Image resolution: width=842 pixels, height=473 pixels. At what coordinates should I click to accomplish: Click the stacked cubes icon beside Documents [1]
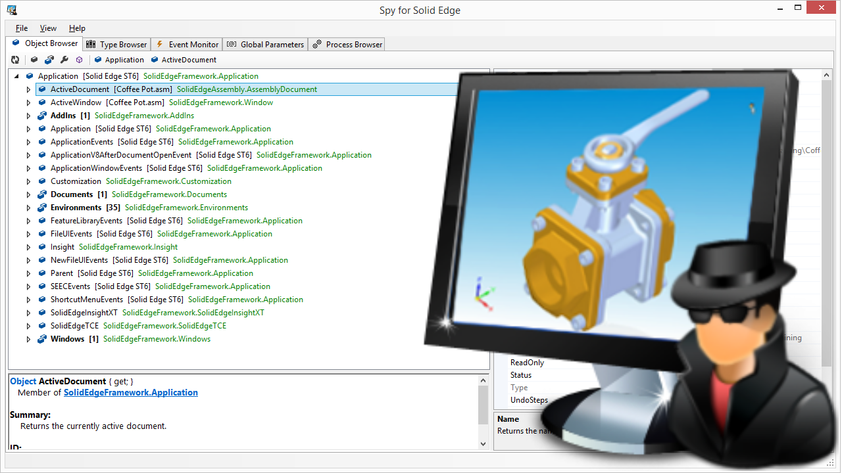(x=42, y=194)
